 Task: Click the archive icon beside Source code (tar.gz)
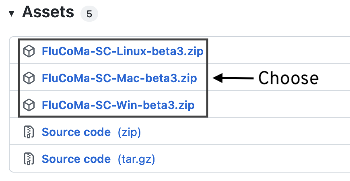click(x=29, y=159)
